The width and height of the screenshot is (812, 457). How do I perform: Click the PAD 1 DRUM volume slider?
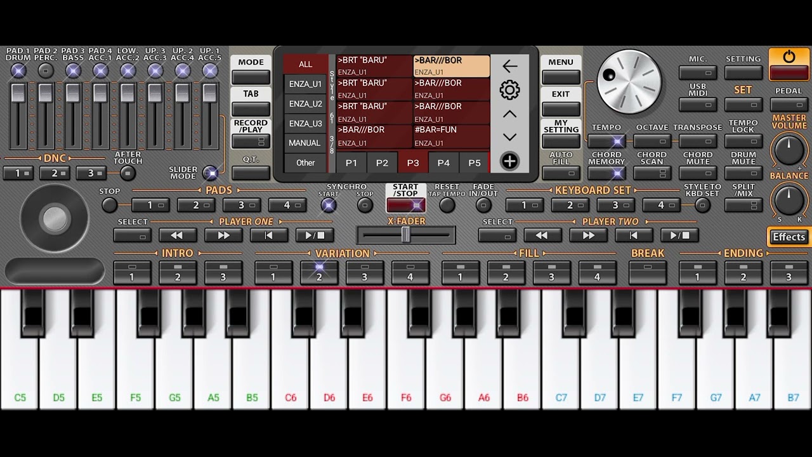pyautogui.click(x=18, y=116)
